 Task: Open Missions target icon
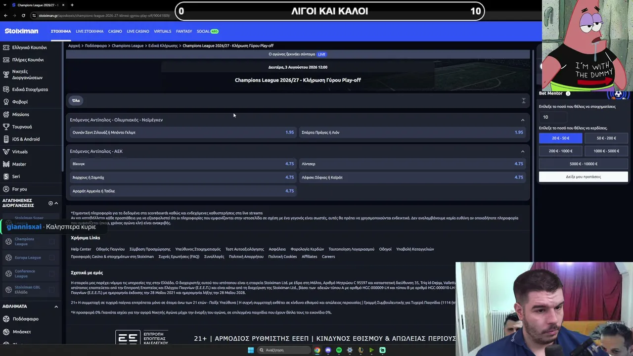coord(6,114)
